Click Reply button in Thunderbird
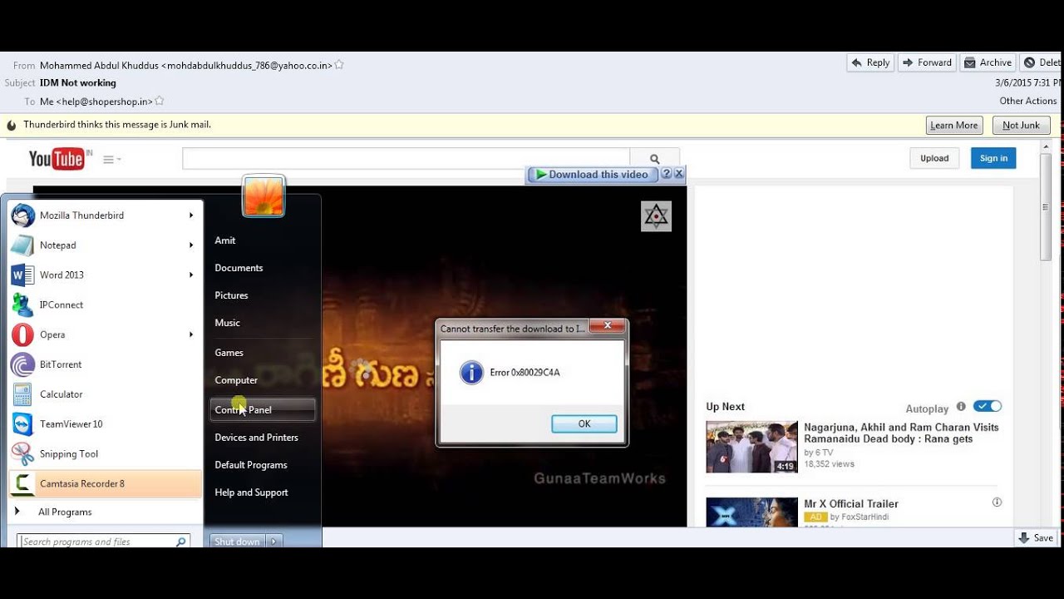 point(870,62)
